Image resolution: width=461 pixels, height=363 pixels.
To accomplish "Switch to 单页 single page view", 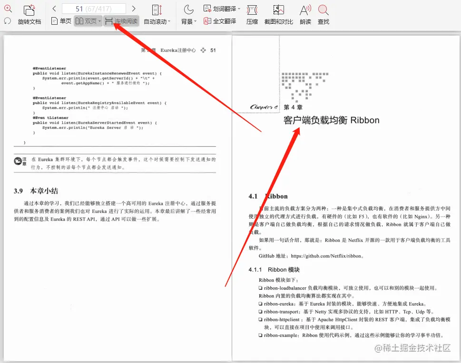I will click(x=61, y=21).
